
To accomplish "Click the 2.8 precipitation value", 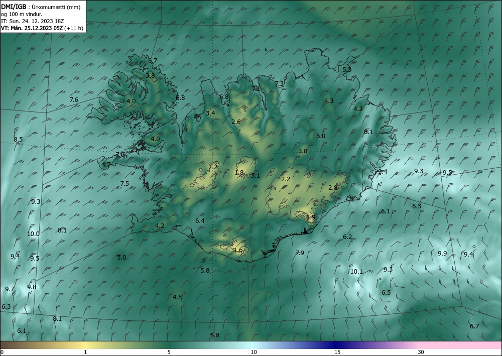I will [x=333, y=187].
